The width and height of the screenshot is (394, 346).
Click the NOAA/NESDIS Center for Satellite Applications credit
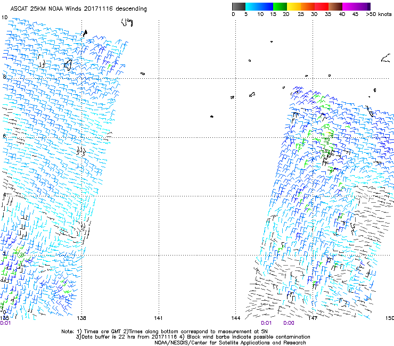(x=230, y=343)
